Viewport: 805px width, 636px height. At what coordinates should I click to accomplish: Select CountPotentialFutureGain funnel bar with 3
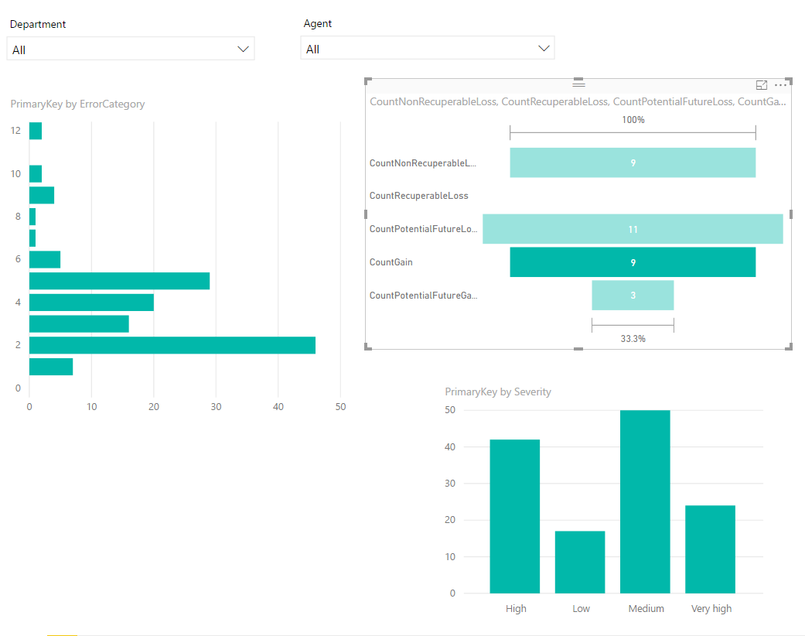[x=633, y=296]
